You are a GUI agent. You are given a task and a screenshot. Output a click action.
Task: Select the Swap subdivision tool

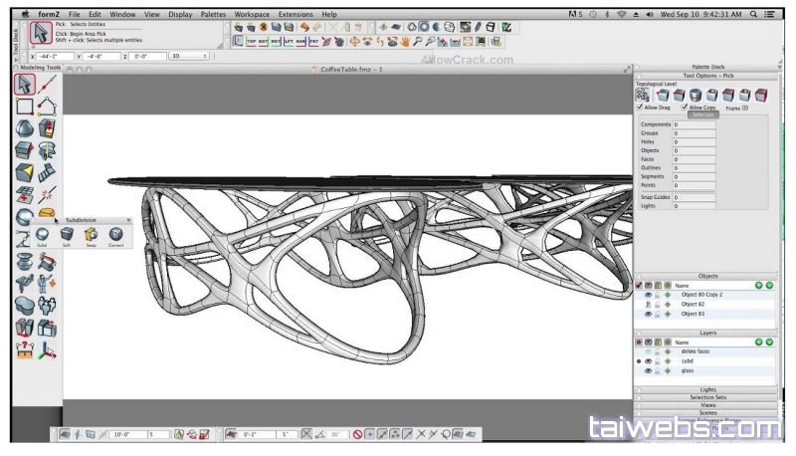(92, 233)
